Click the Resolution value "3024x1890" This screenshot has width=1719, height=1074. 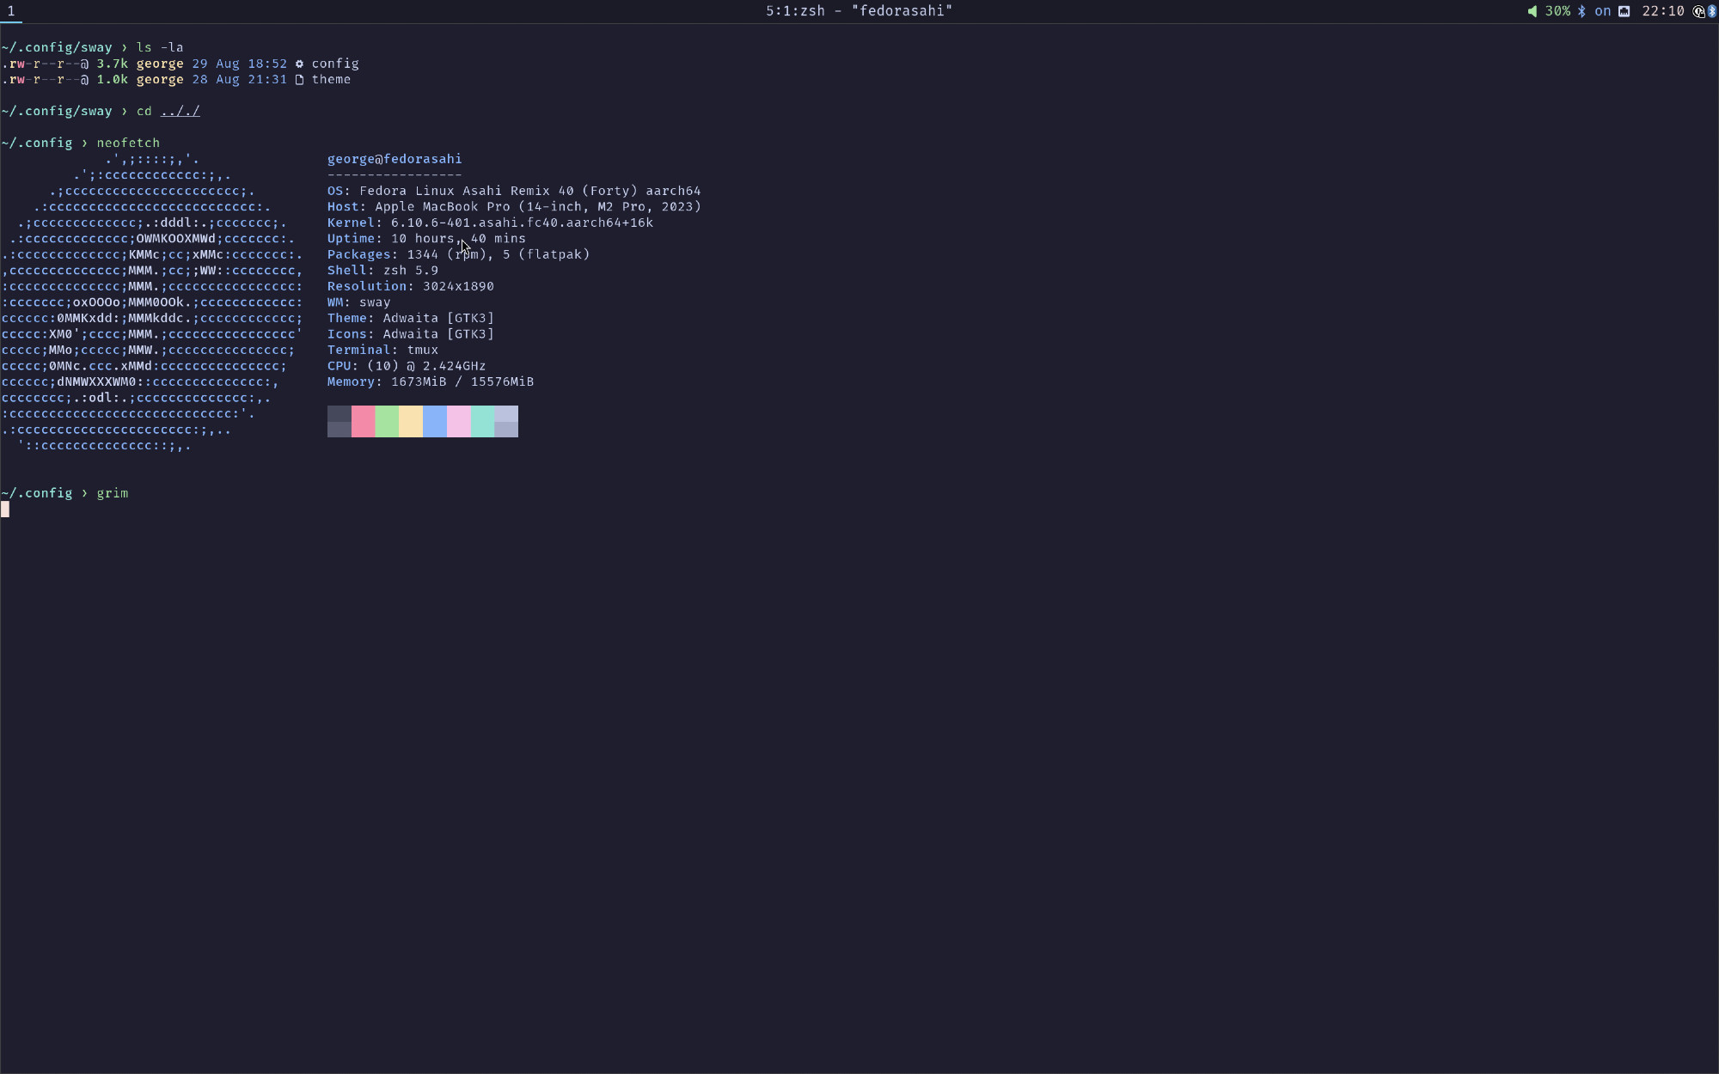(458, 286)
